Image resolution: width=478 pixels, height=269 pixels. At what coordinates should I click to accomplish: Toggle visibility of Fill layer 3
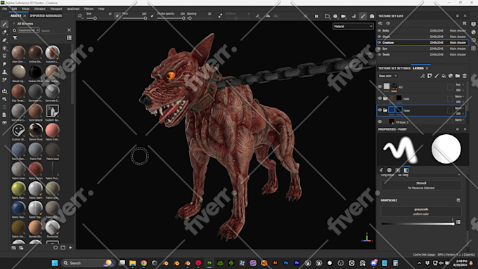point(380,122)
